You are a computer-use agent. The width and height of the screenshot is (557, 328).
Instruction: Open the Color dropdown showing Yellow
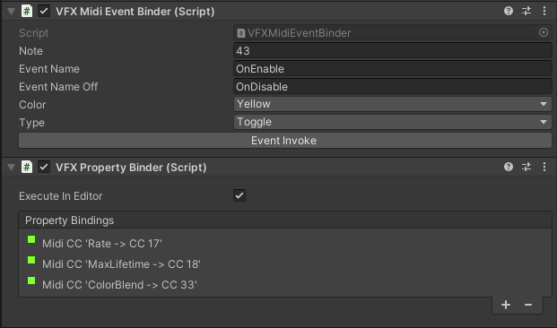(x=393, y=104)
